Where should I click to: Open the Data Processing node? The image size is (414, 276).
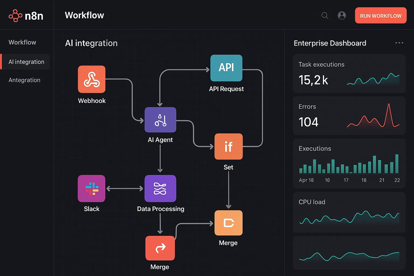(160, 188)
